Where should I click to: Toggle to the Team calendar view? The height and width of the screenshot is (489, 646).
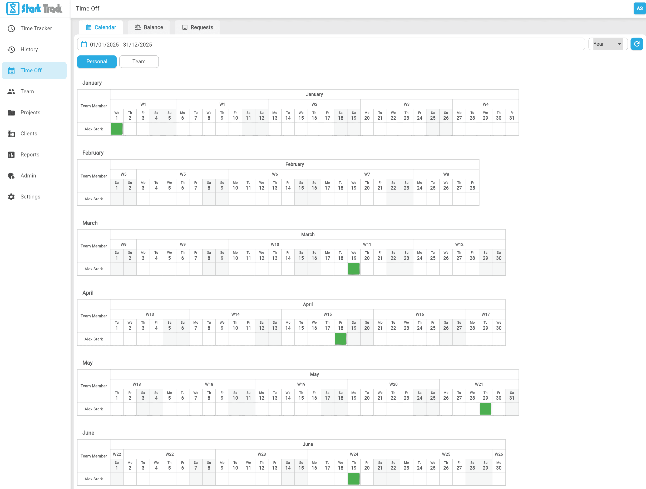(139, 62)
